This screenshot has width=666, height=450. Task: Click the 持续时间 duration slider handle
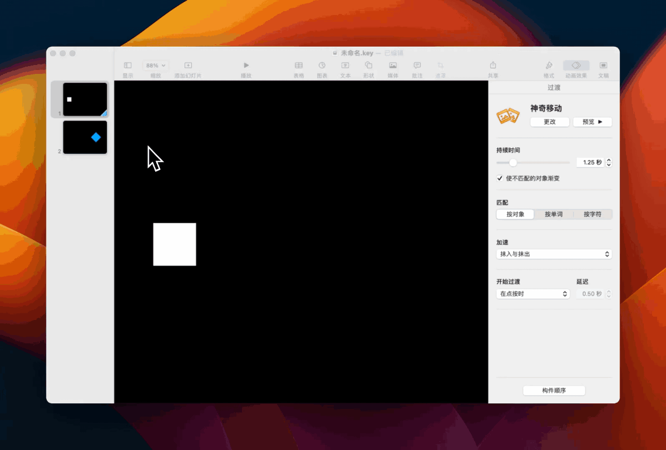(513, 163)
